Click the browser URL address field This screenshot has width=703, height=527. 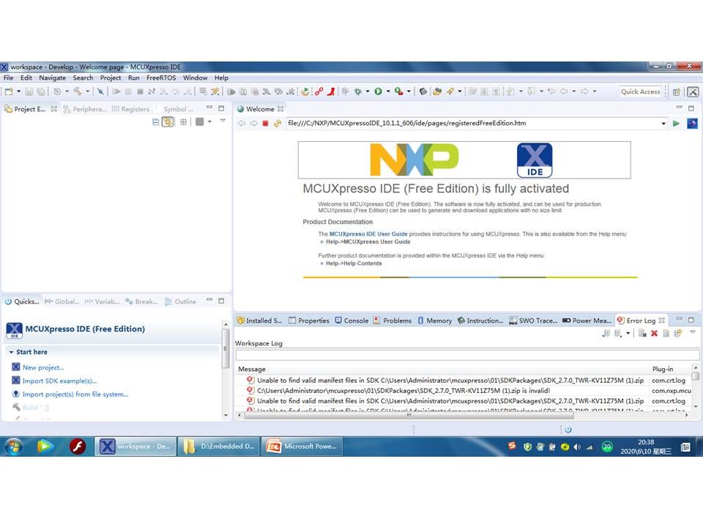473,123
